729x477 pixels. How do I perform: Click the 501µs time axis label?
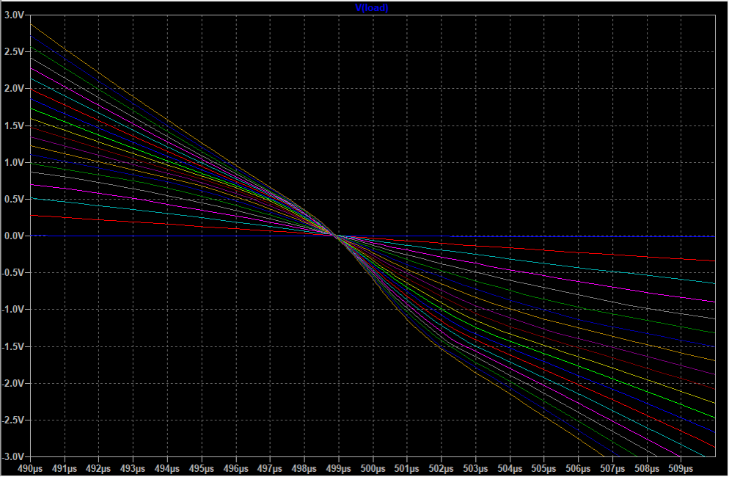(407, 469)
